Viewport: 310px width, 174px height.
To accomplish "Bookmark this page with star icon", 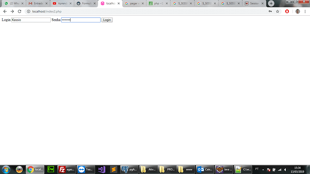I will [x=278, y=12].
